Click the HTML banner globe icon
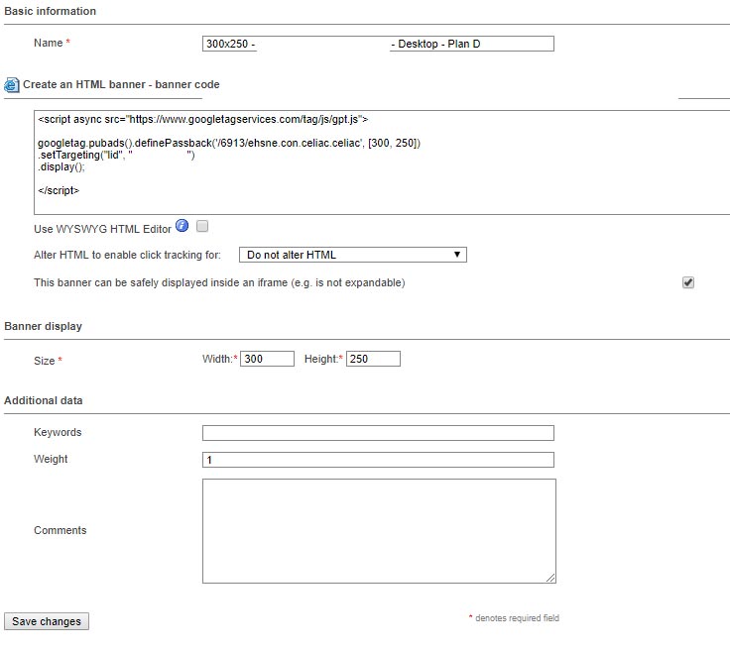730x650 pixels. [x=12, y=84]
